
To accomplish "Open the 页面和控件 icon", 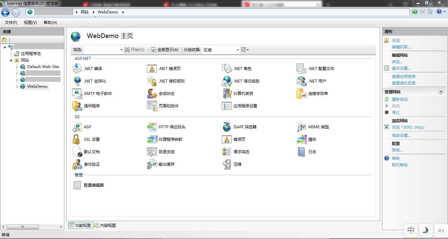I will tap(152, 106).
